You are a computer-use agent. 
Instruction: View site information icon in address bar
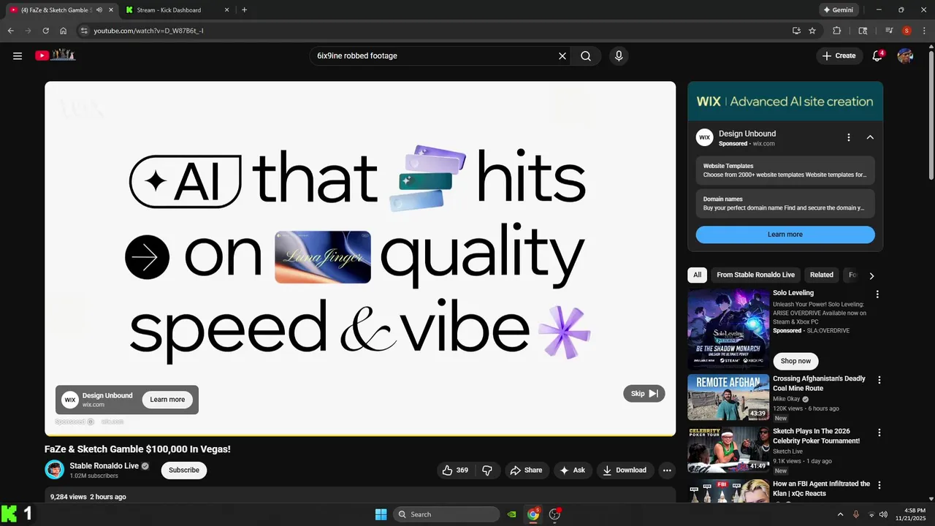(84, 31)
